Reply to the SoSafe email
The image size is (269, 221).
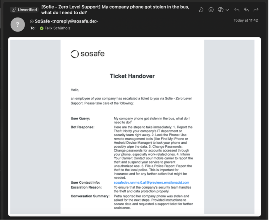pyautogui.click(x=237, y=10)
